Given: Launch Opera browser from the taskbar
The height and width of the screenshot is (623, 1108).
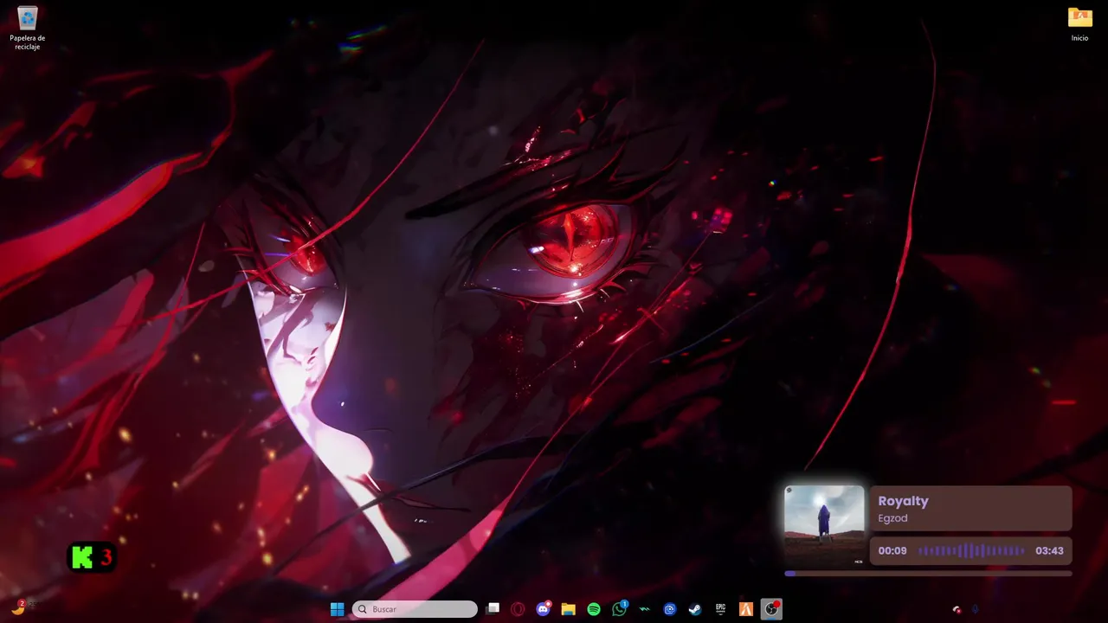Looking at the screenshot, I should tap(518, 609).
